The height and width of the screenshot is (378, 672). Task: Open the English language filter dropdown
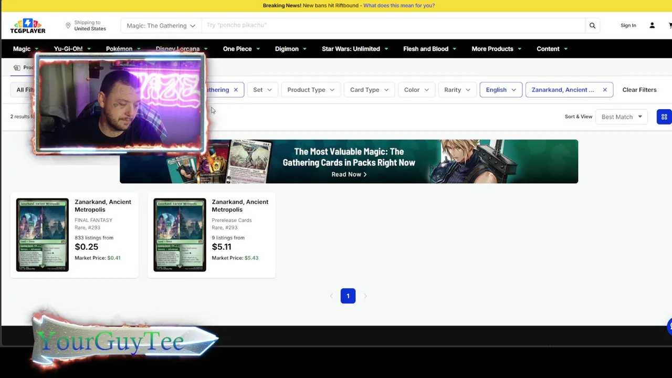coord(501,90)
